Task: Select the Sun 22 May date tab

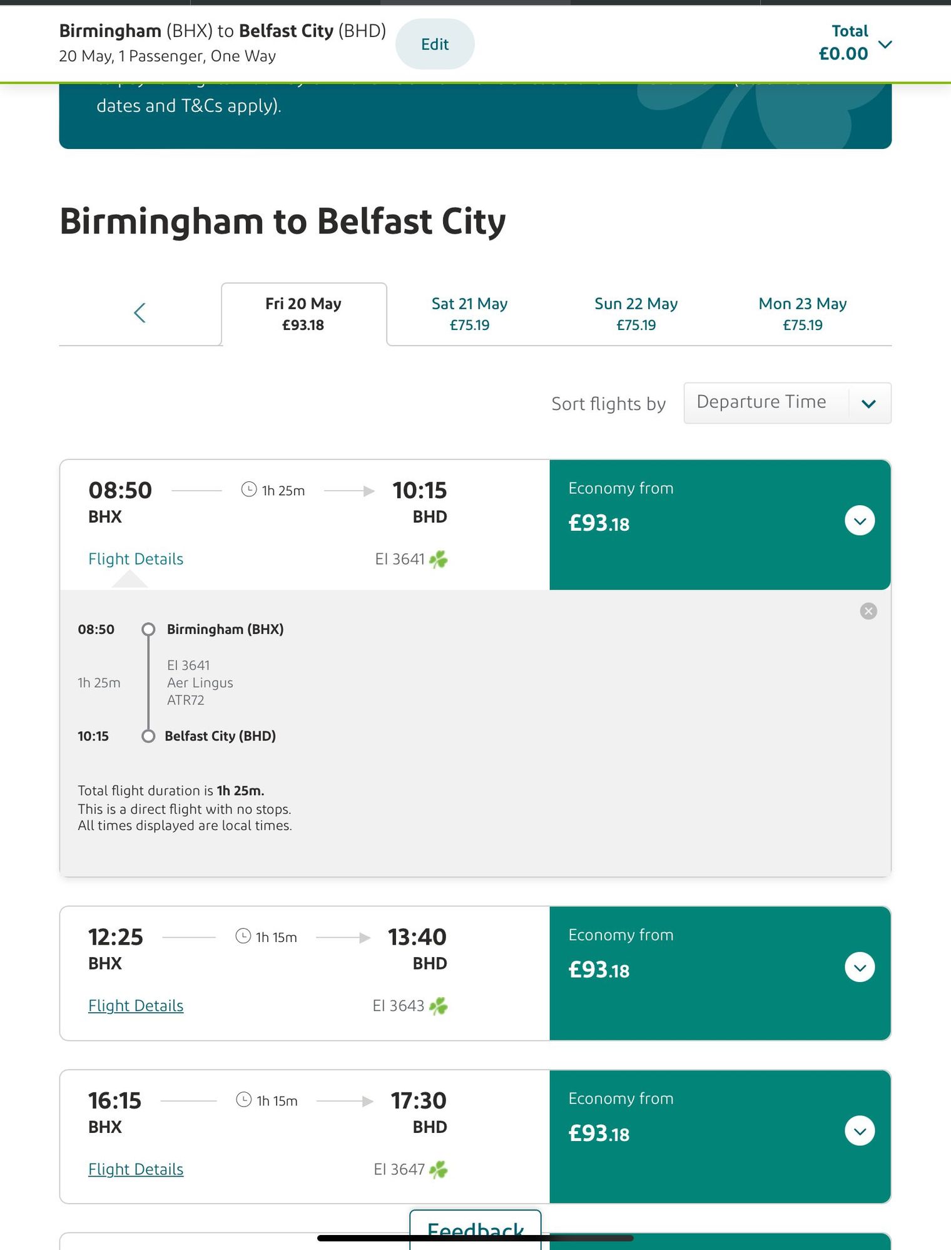Action: (636, 314)
